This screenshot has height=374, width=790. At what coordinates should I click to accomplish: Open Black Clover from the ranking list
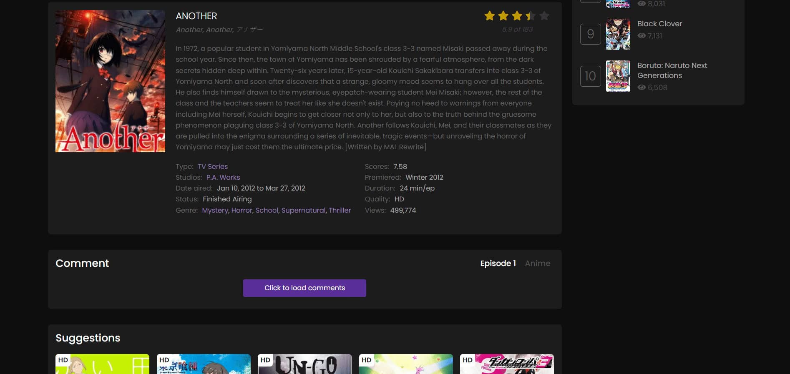coord(659,24)
